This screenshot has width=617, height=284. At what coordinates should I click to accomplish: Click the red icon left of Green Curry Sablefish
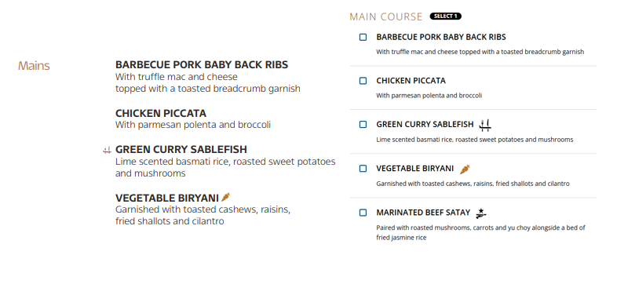point(107,150)
